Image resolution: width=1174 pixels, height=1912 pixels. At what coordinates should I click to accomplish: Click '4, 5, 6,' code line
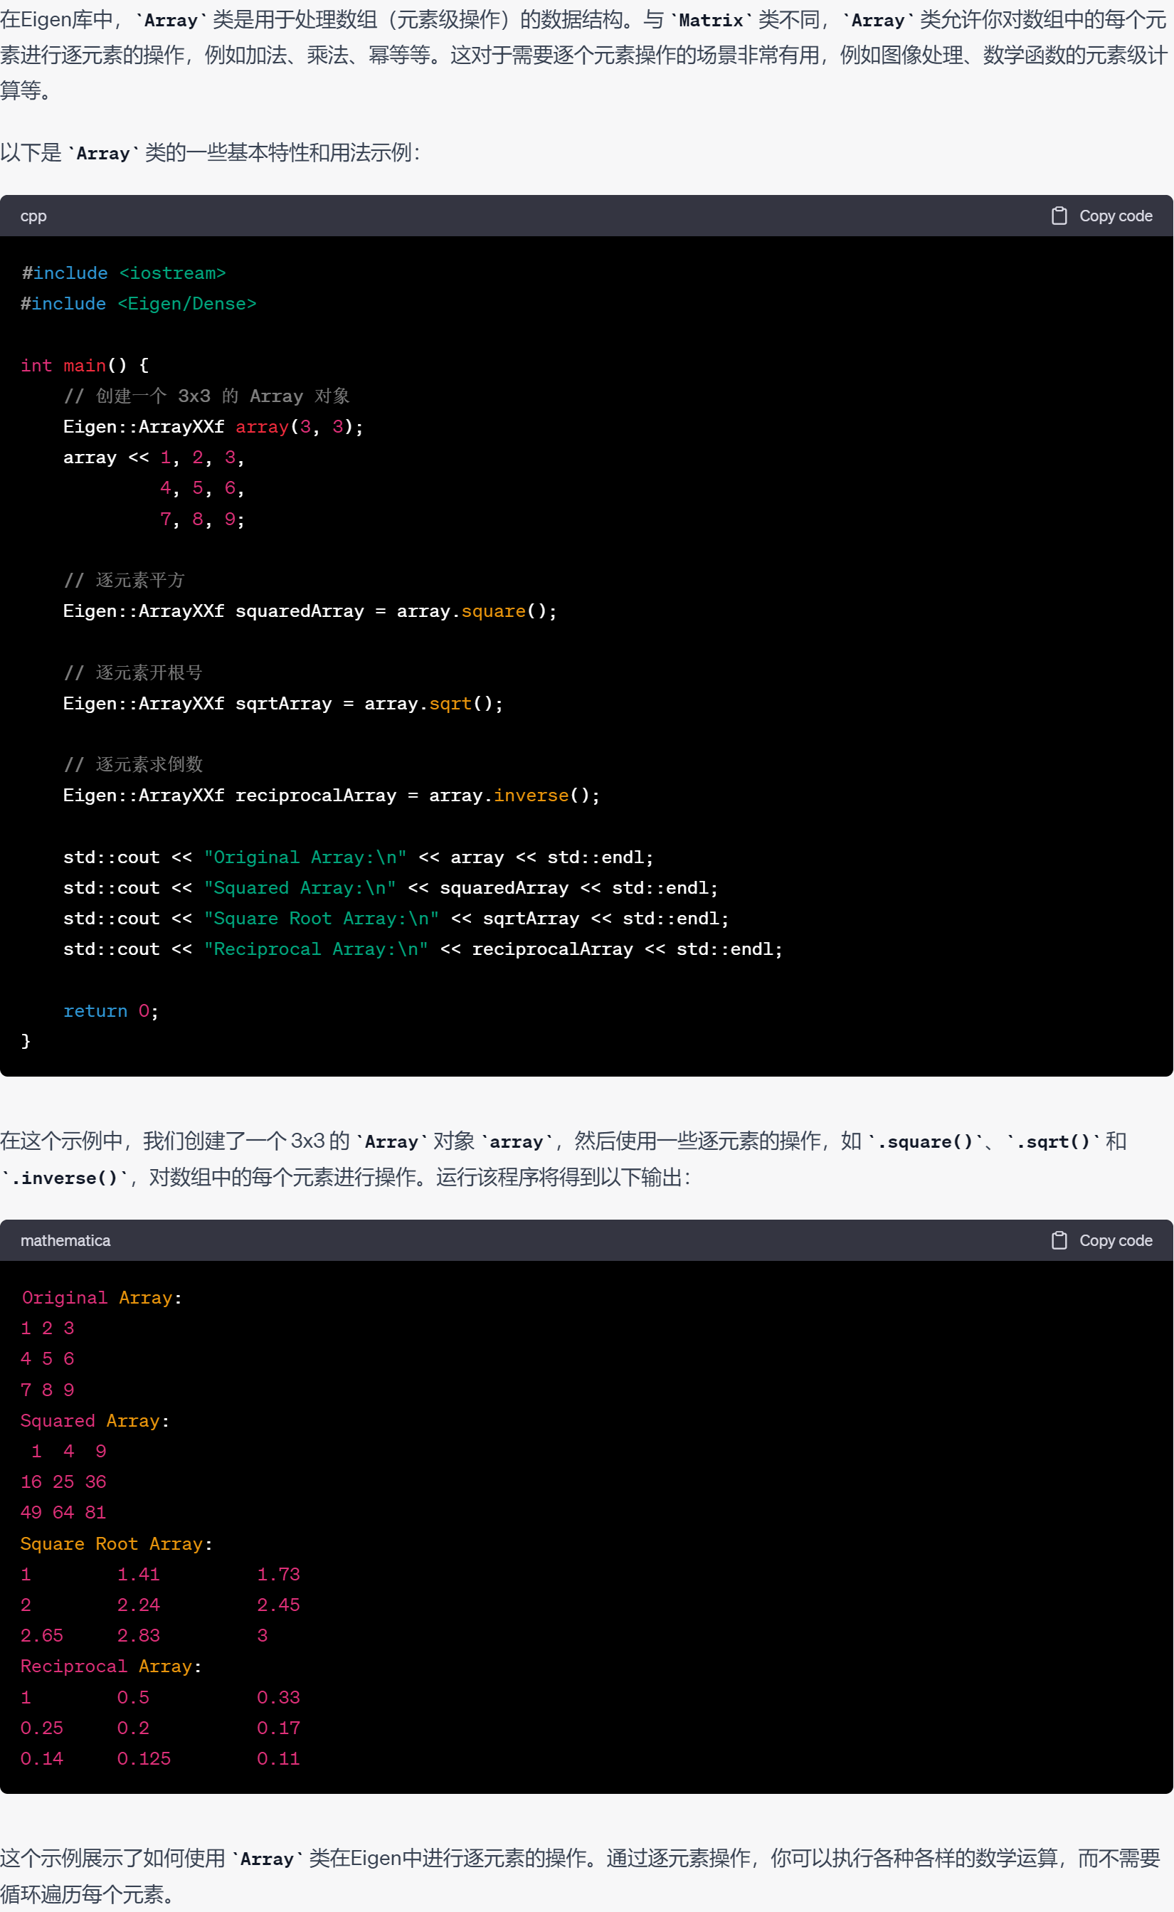point(202,488)
